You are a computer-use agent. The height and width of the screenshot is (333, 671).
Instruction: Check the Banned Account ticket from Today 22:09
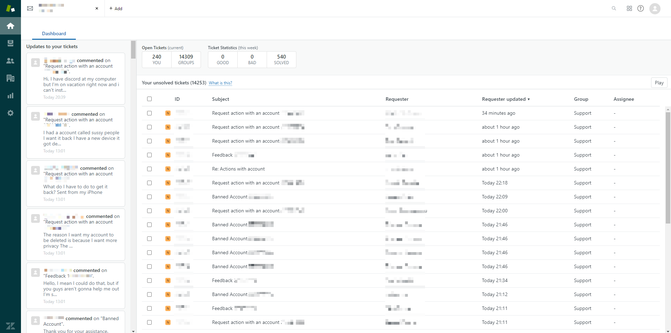149,197
